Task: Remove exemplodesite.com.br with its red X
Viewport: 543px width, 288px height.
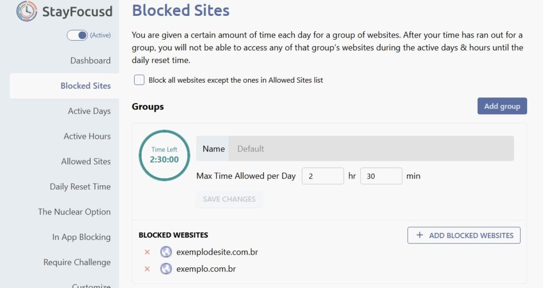Action: pos(147,252)
